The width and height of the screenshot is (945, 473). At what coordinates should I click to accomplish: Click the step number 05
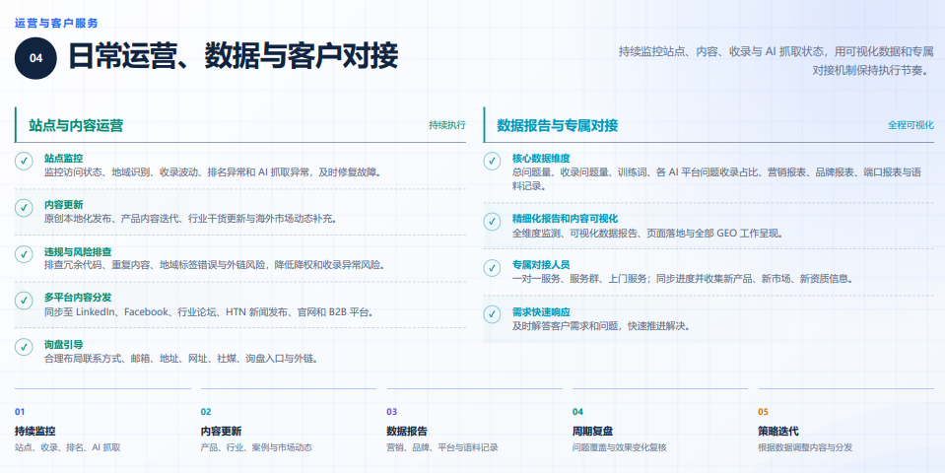click(x=764, y=412)
